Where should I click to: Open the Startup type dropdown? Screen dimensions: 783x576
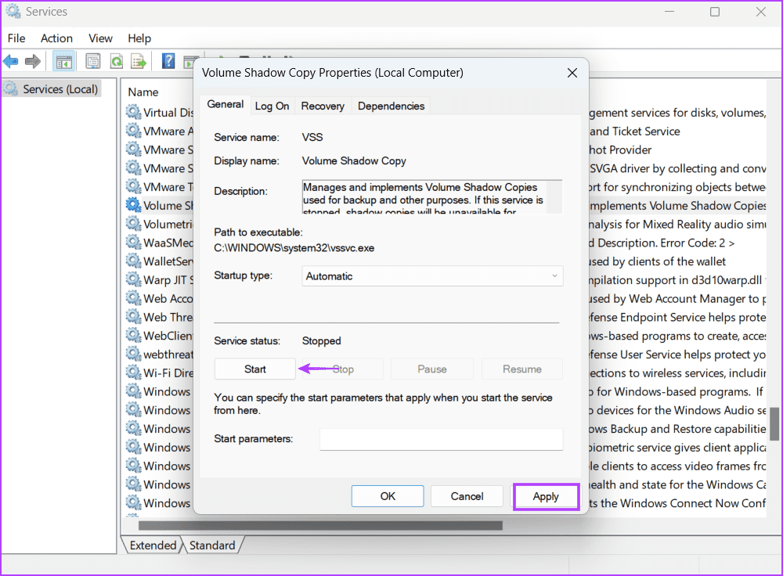(432, 276)
